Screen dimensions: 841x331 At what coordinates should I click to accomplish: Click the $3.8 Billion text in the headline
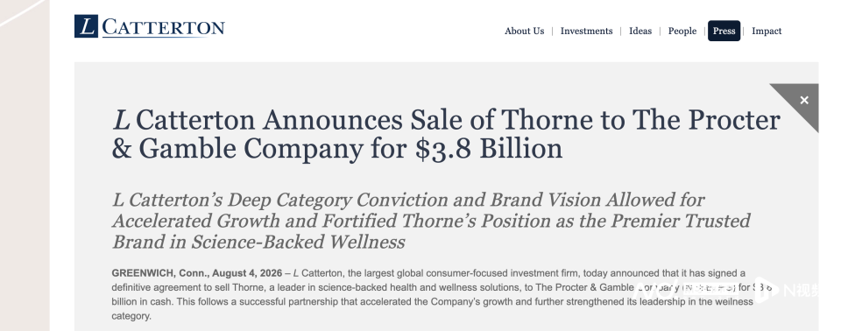(x=489, y=149)
